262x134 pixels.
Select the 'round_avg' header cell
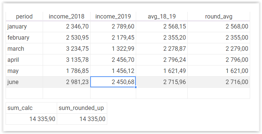coord(219,16)
